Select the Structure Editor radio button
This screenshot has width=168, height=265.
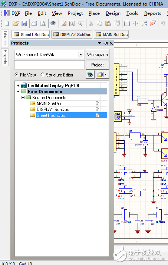(x=42, y=75)
